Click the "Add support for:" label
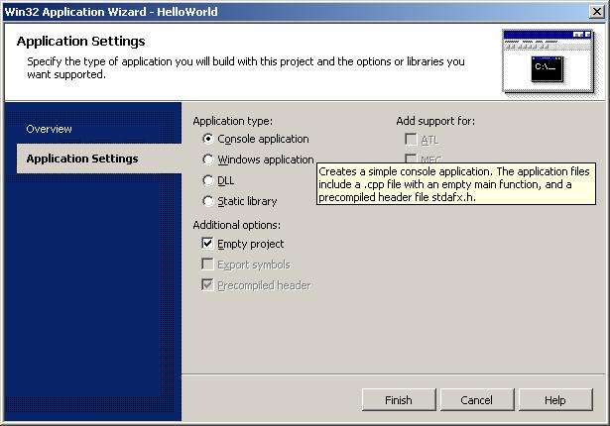The width and height of the screenshot is (610, 426). tap(435, 121)
